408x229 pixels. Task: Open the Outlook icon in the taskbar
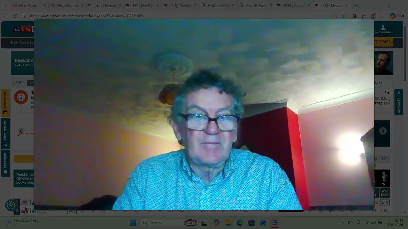(263, 223)
